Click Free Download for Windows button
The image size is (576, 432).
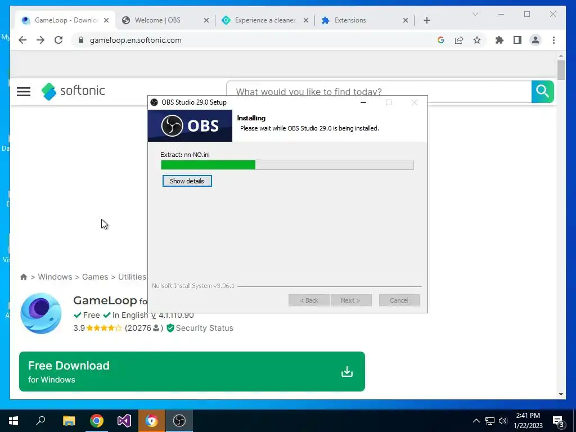[x=192, y=371]
